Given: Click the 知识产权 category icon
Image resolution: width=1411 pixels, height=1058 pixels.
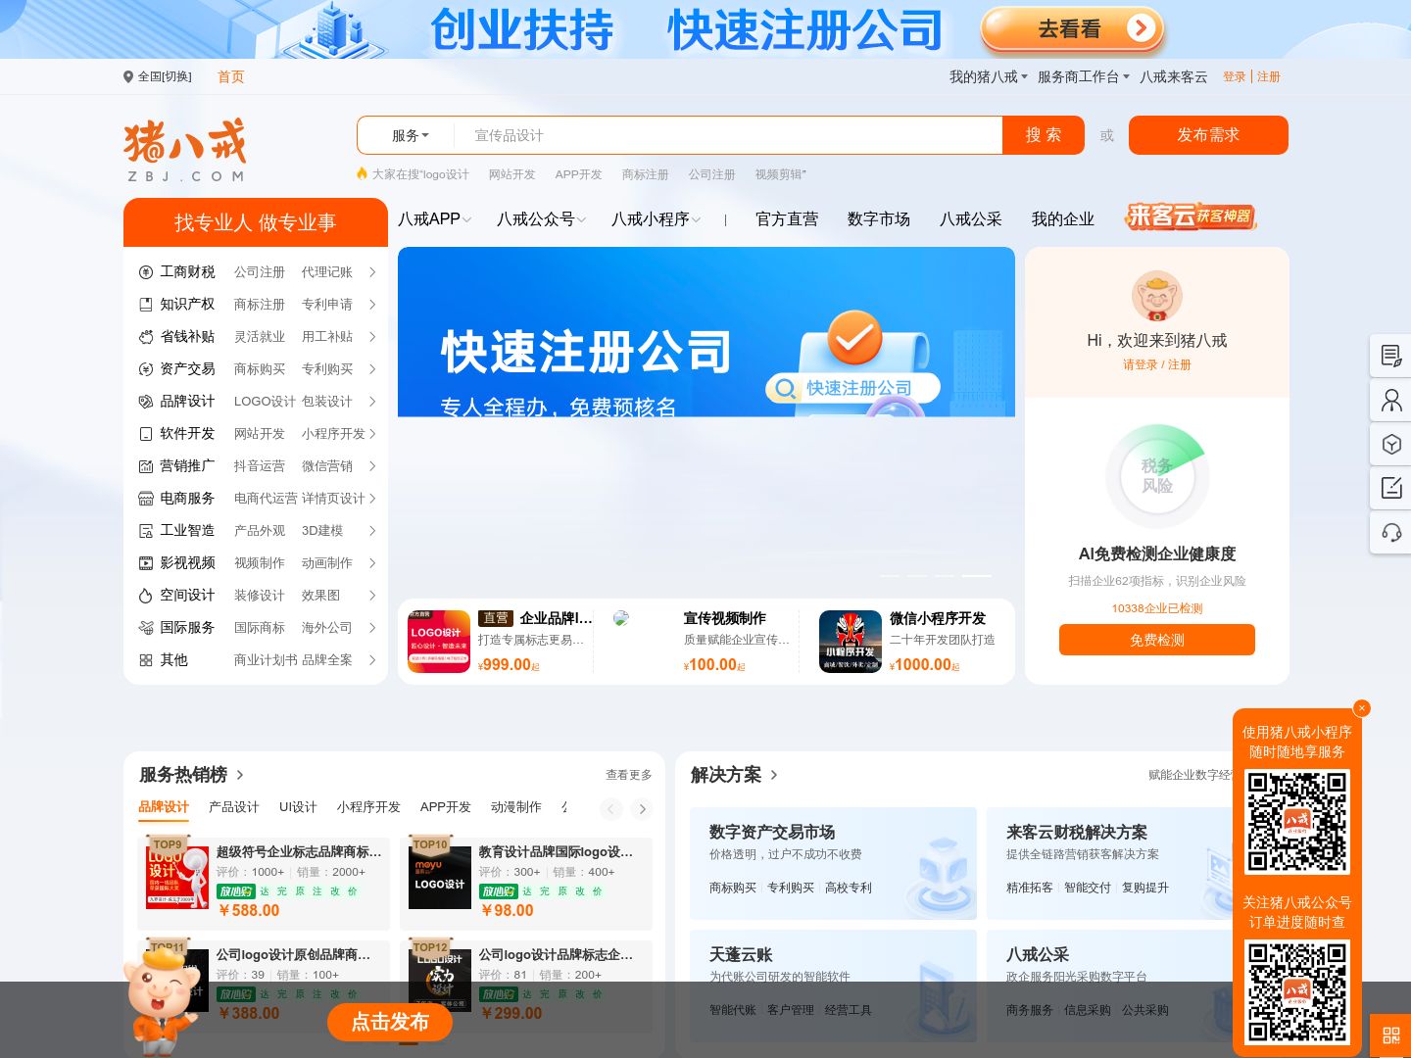Looking at the screenshot, I should click(x=146, y=305).
